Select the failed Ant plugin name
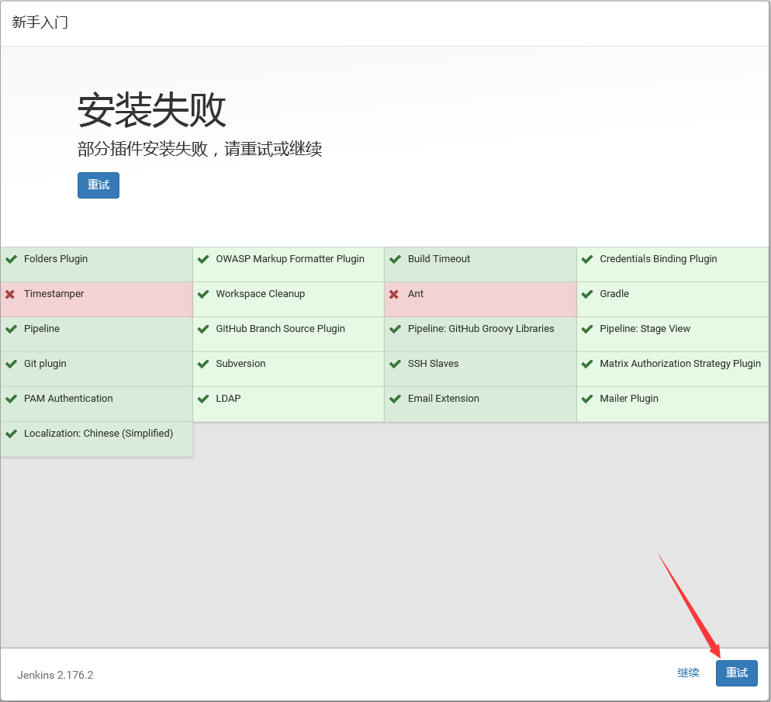This screenshot has height=702, width=771. [416, 294]
